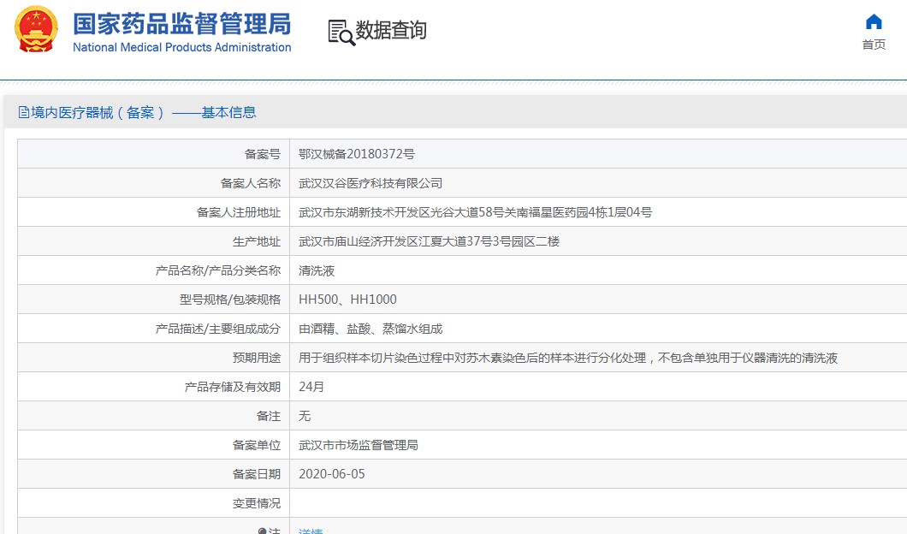Select the 预期用途 label
Viewport: 907px width, 534px height.
256,358
